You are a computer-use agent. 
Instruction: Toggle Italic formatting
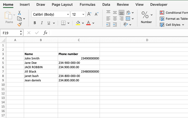[42, 23]
